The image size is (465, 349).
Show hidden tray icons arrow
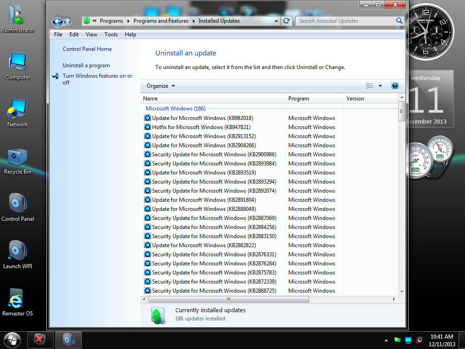[386, 340]
